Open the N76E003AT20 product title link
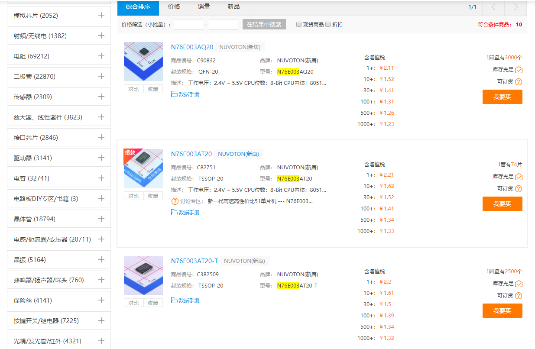The image size is (535, 349). click(x=191, y=154)
